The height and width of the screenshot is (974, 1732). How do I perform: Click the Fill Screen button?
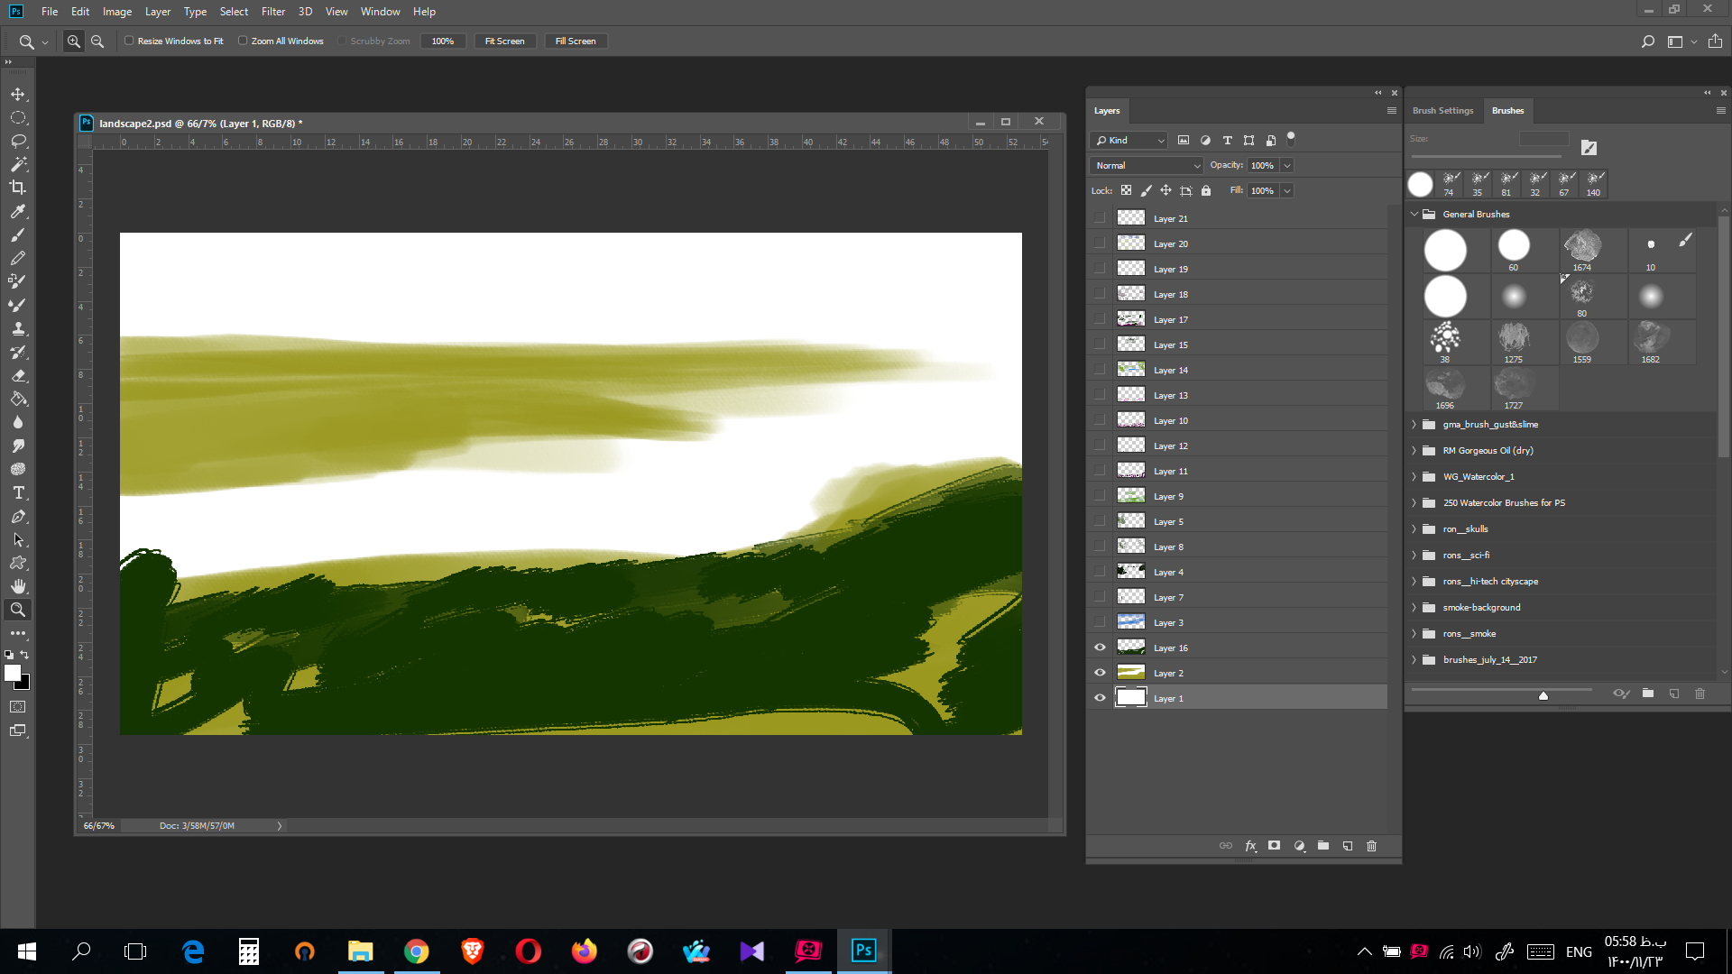point(576,41)
